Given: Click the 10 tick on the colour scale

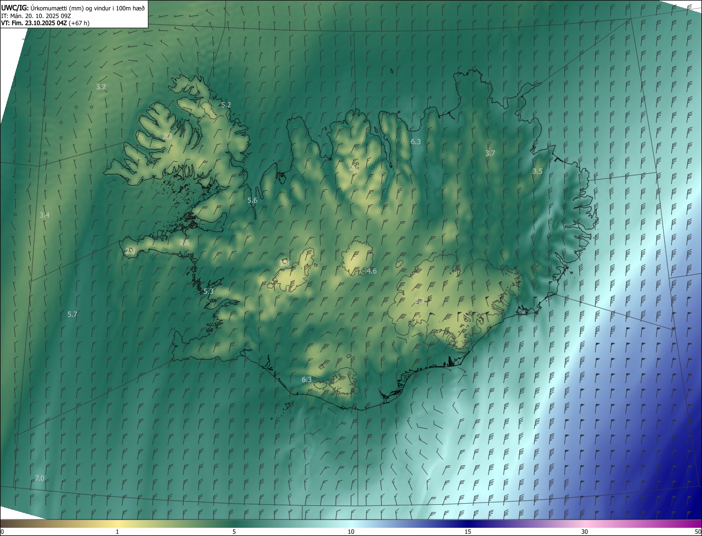Looking at the screenshot, I should click(351, 532).
